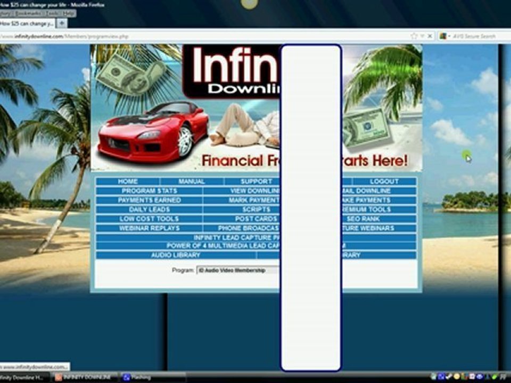The image size is (511, 383).
Task: Open MARK PAYMENTS
Action: coord(254,200)
